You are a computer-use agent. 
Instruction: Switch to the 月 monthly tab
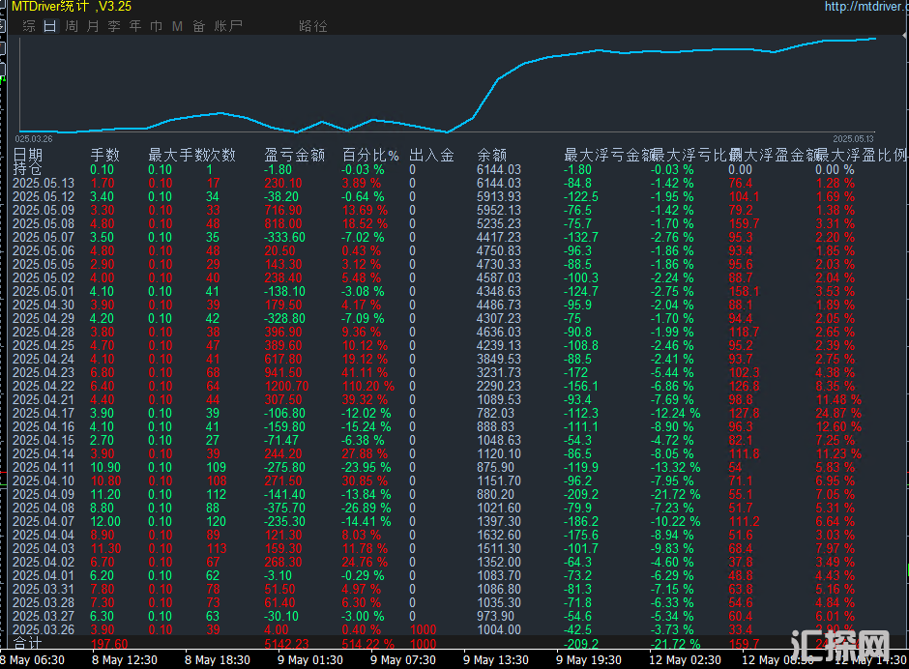pos(93,26)
